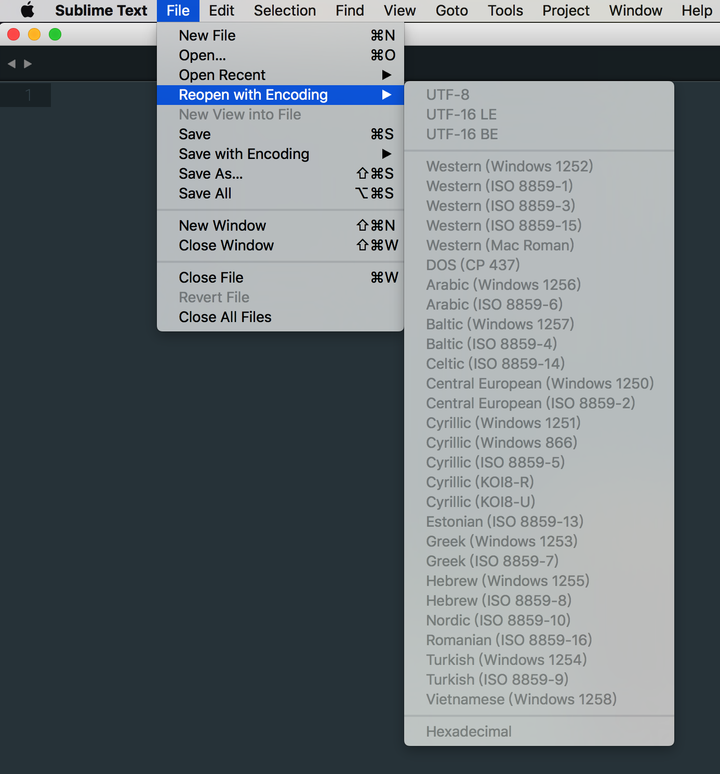Click Close All Files
The image size is (720, 774).
[225, 317]
